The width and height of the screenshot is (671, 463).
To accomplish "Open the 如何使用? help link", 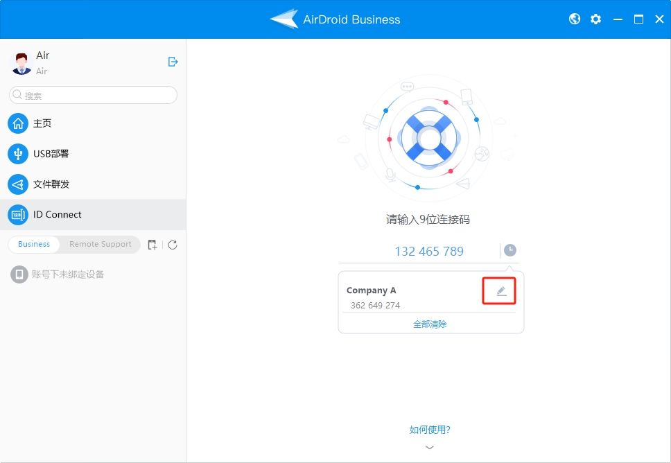I will (x=430, y=430).
